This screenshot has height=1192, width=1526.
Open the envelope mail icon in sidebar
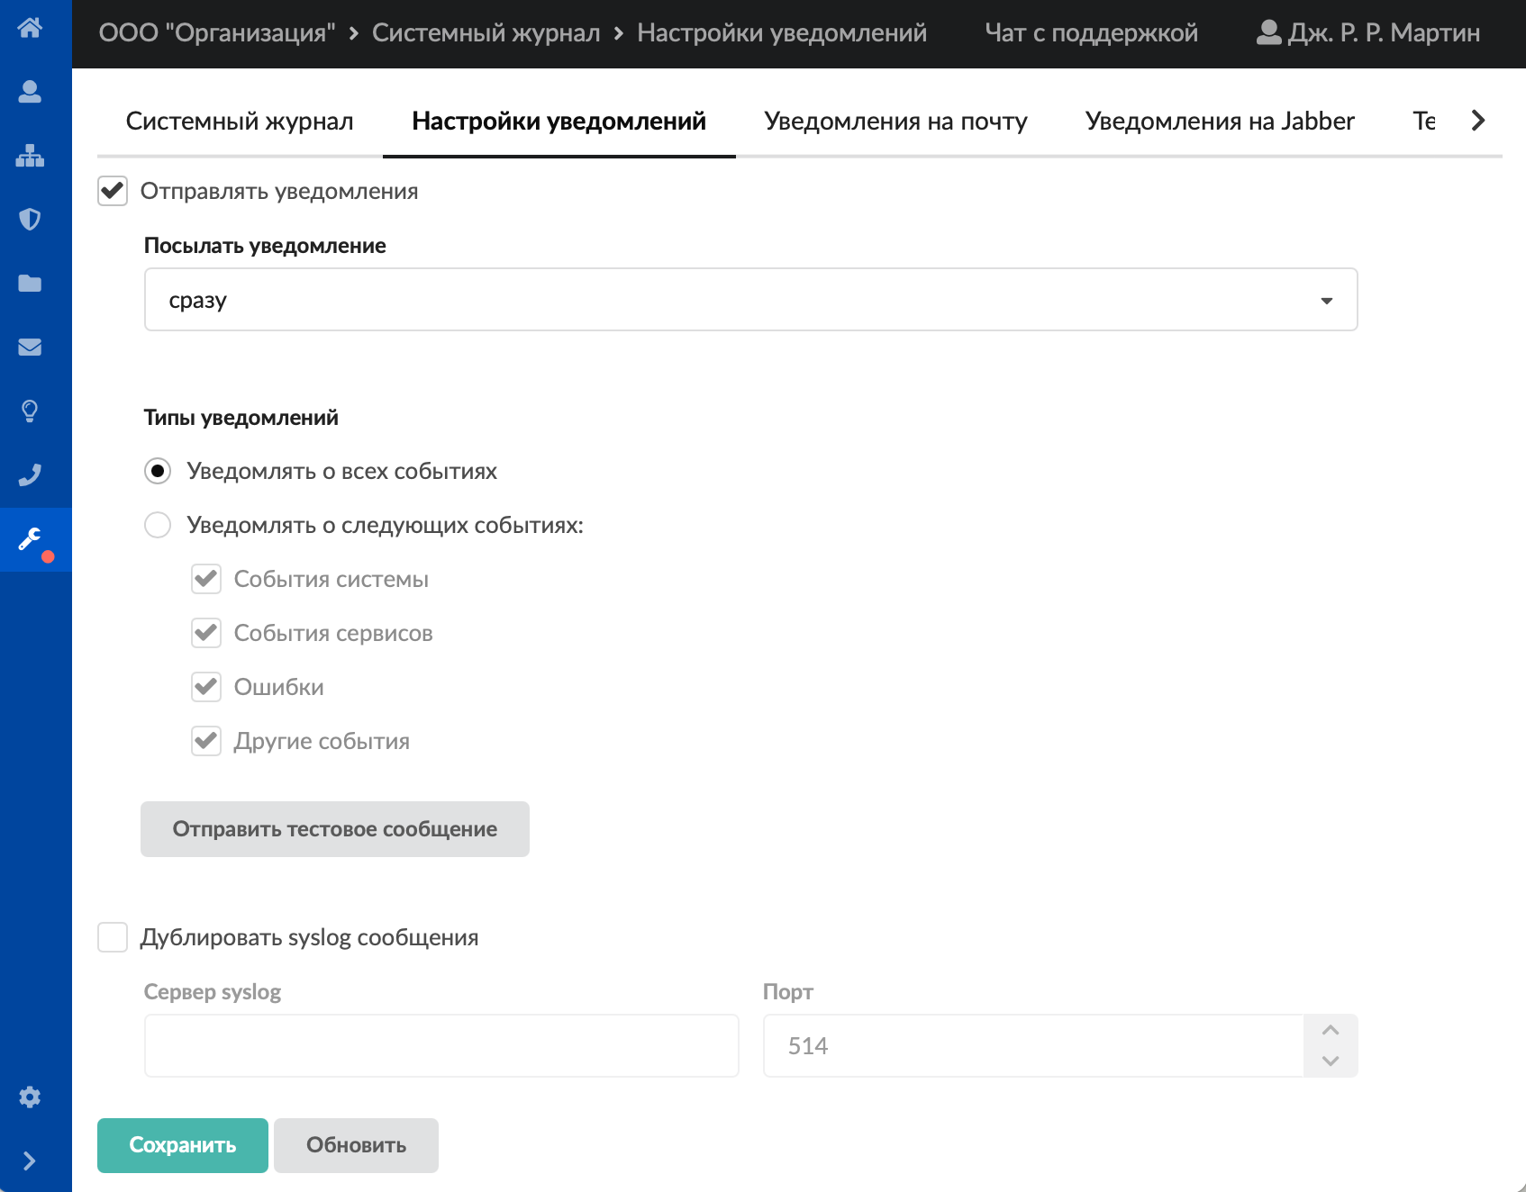pos(30,348)
